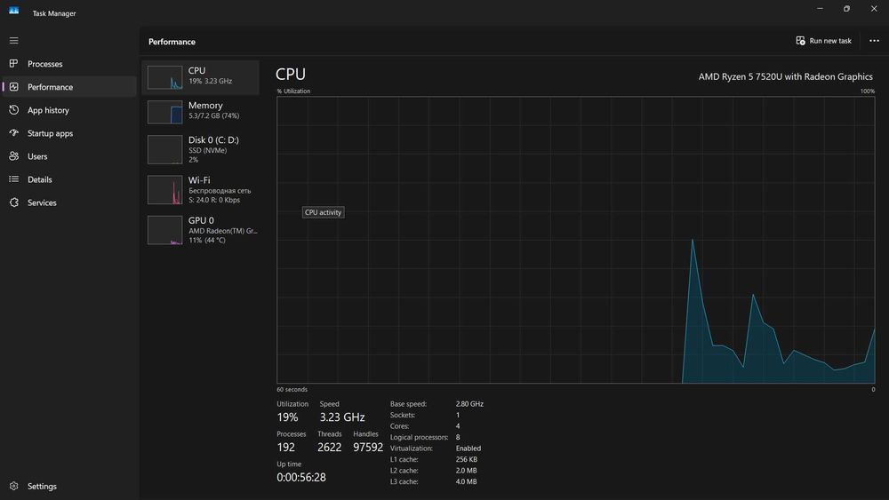
Task: Click the Logical processors label
Action: (419, 437)
